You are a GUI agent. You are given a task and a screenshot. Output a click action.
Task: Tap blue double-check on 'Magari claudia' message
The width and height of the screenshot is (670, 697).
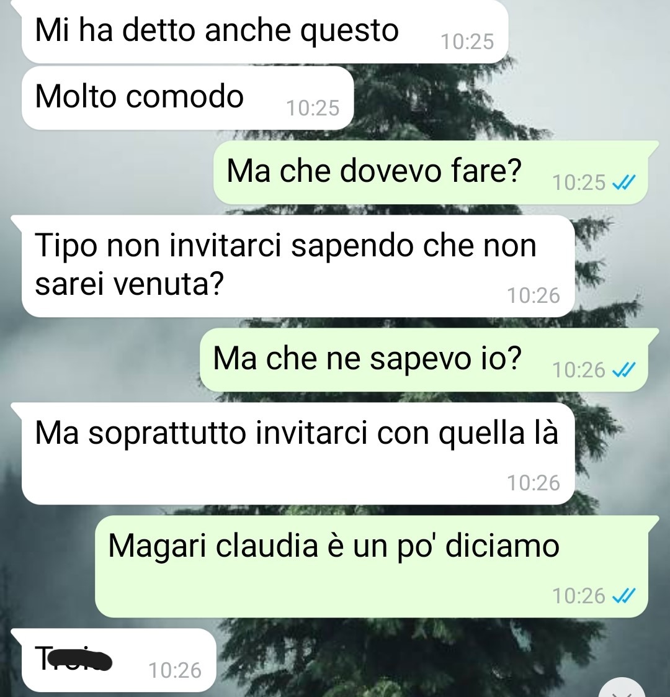(x=624, y=596)
